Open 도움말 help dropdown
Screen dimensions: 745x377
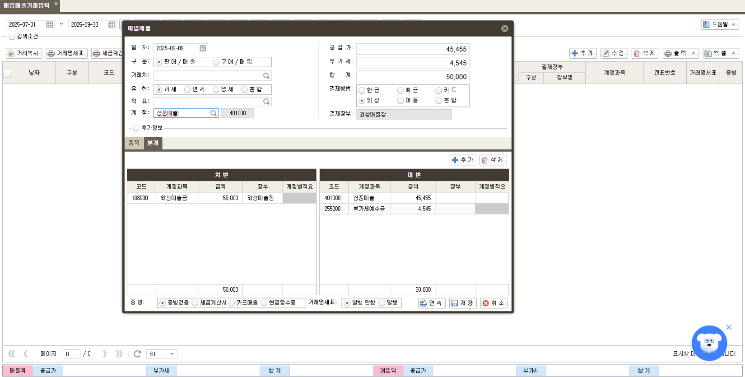point(720,24)
